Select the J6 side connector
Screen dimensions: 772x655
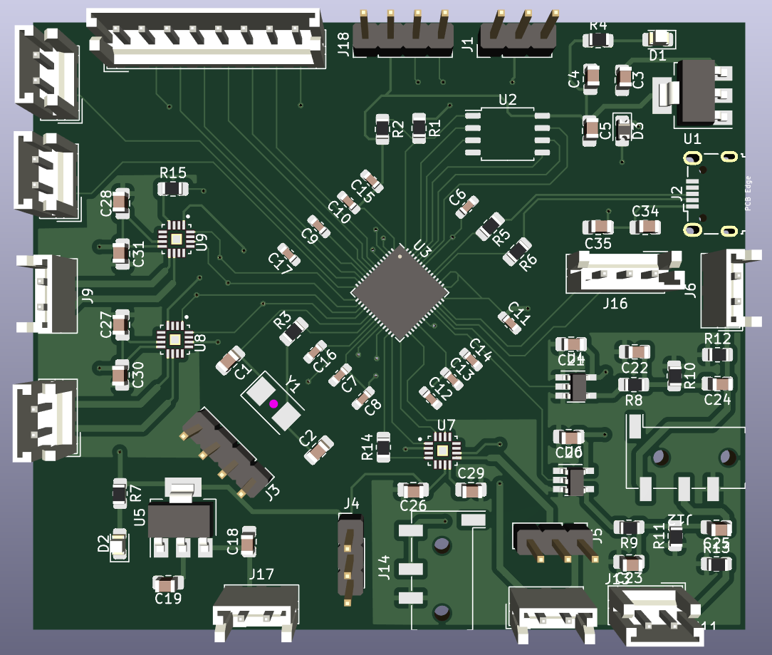click(x=731, y=289)
